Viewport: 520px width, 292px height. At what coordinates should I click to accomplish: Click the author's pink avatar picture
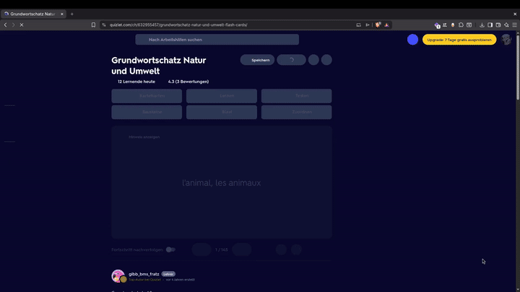118,275
